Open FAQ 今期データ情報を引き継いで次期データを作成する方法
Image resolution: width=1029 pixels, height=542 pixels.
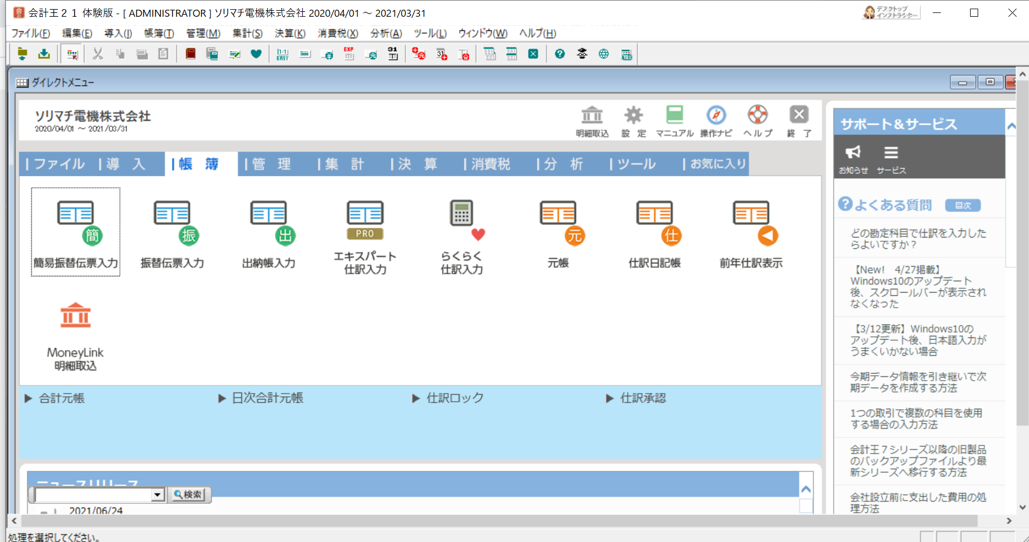918,382
